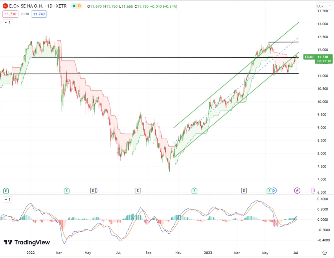Open chart settings gear at bottom right
The height and width of the screenshot is (258, 334).
pos(325,252)
